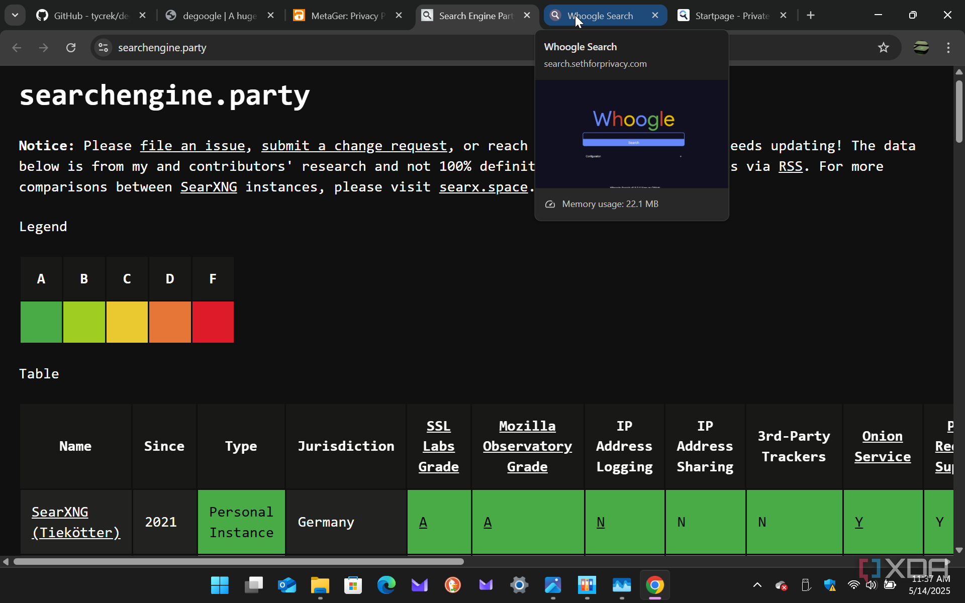Open Mozilla Observatory Grade header link
The width and height of the screenshot is (965, 603).
527,446
